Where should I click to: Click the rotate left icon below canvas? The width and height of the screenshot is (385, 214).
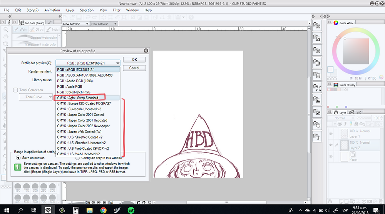(139, 202)
